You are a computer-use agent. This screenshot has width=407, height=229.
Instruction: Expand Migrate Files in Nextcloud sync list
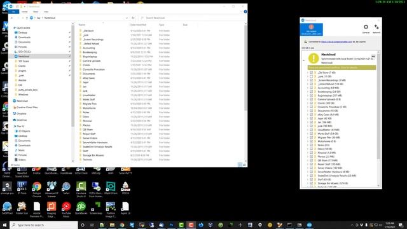[308, 137]
